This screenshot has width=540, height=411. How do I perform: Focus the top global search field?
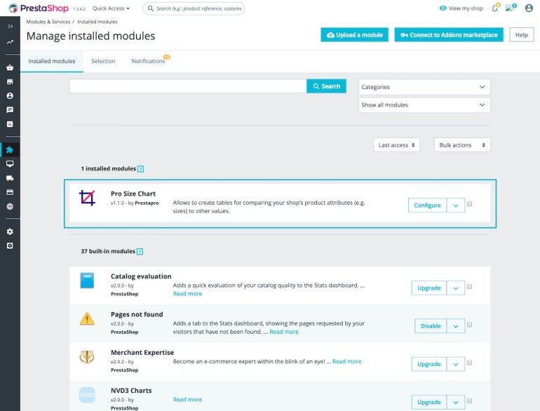coord(194,8)
